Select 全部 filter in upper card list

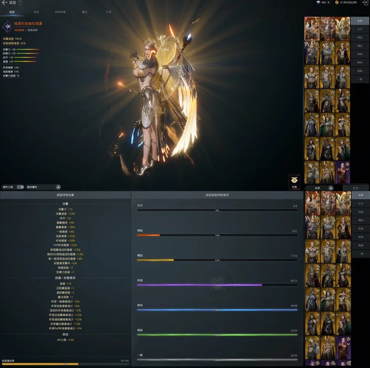pos(360,21)
